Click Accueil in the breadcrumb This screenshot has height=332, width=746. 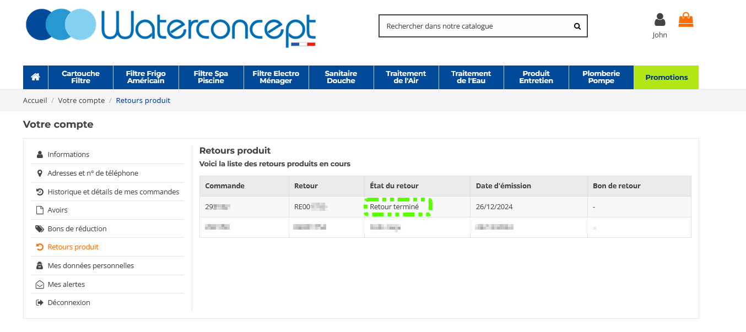tap(35, 101)
